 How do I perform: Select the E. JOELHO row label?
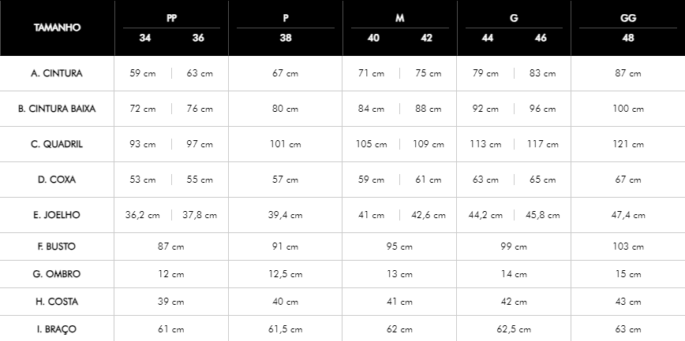57,214
